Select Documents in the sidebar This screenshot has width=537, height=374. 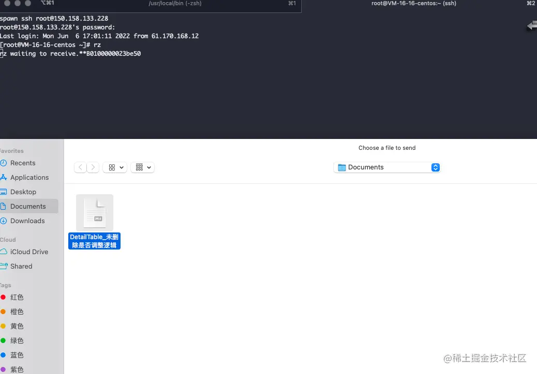[29, 206]
